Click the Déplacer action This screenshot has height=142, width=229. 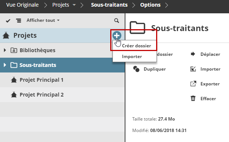(210, 54)
